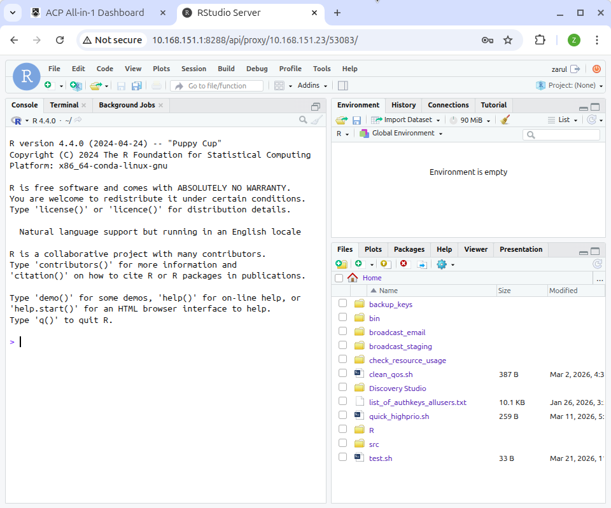This screenshot has height=508, width=611.
Task: Open the Session menu
Action: click(193, 69)
